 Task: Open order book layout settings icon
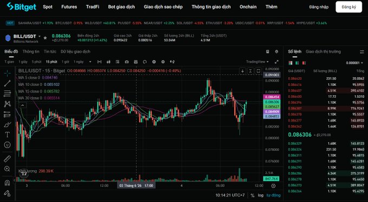pyautogui.click(x=362, y=52)
